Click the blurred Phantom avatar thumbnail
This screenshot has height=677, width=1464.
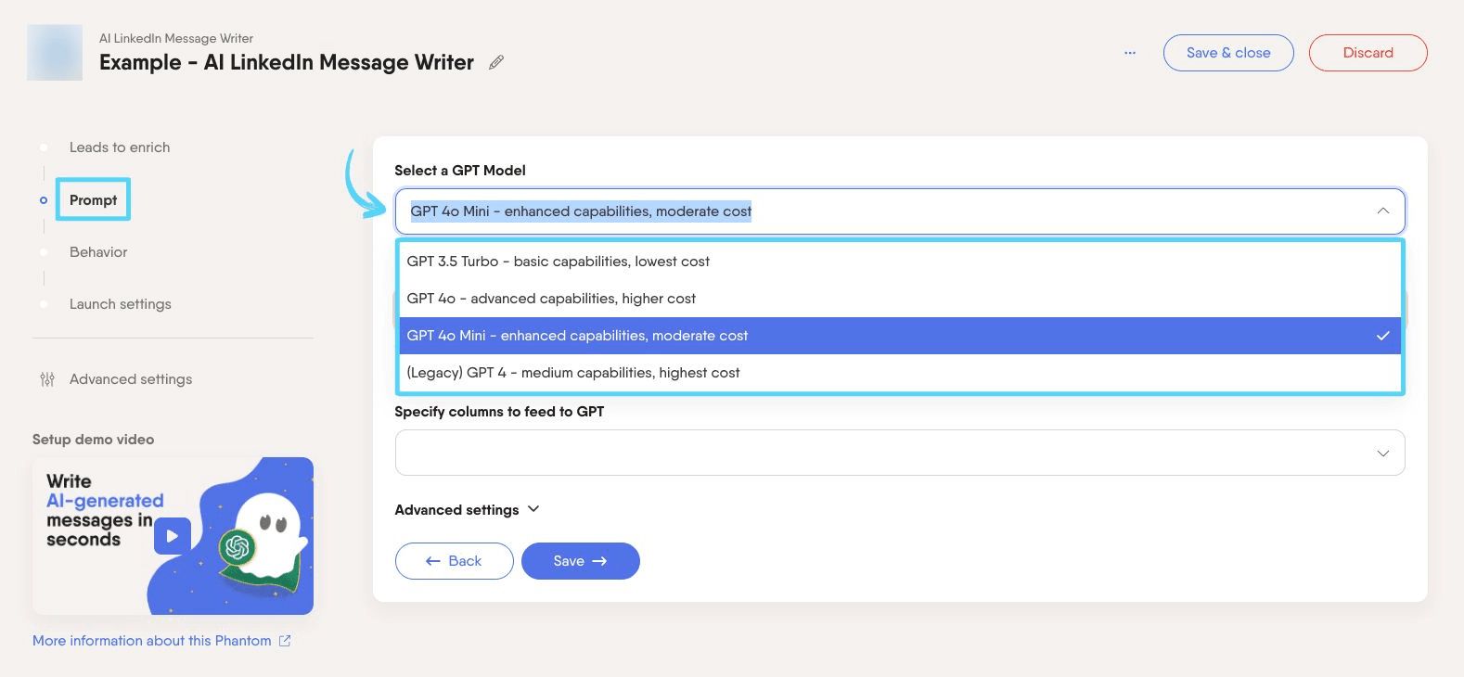(55, 52)
